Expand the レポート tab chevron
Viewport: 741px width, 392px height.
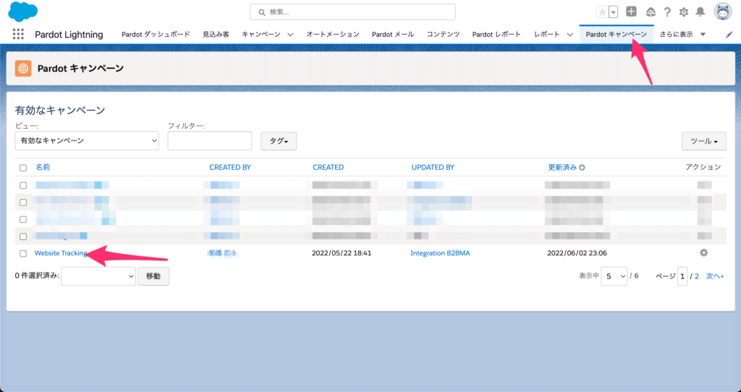[x=570, y=35]
